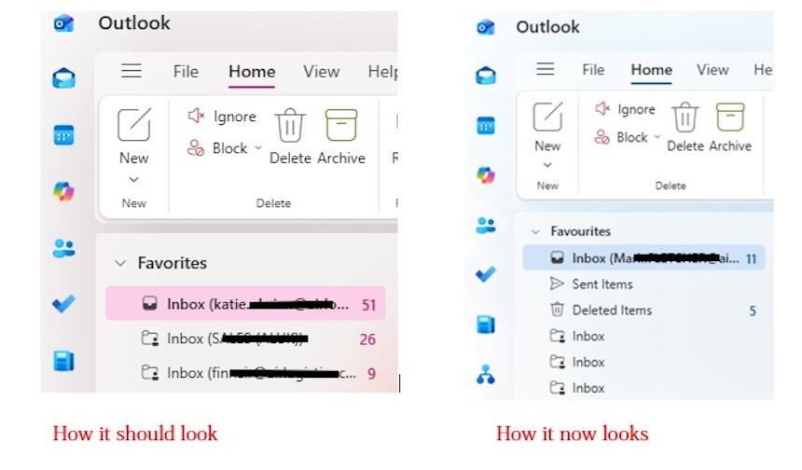
Task: Collapse the Favorites section in left screenshot
Action: tap(119, 264)
